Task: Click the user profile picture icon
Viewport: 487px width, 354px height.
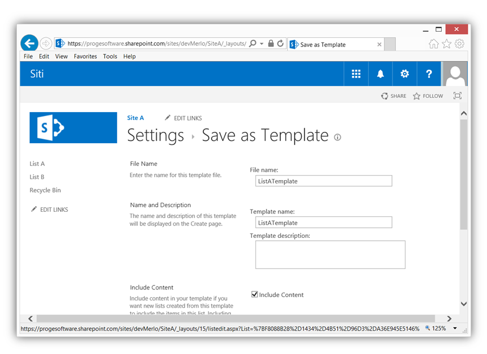Action: [455, 74]
